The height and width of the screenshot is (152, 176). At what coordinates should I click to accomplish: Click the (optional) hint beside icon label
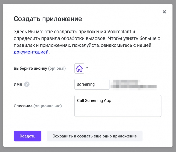57,69
